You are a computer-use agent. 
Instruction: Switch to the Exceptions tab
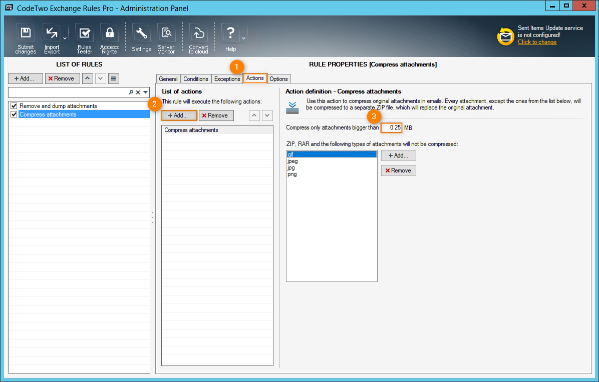[x=227, y=79]
